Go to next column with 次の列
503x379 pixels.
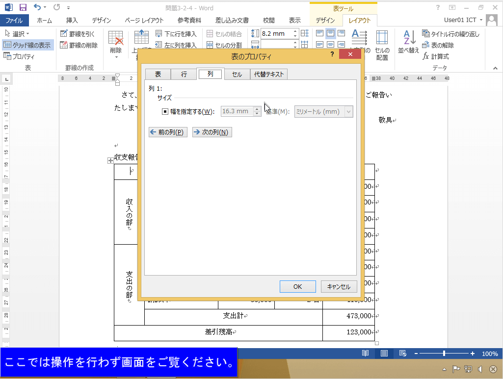tap(212, 132)
